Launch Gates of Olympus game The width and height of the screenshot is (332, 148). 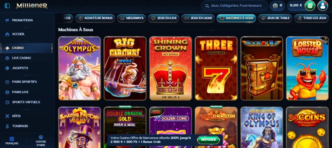(x=79, y=68)
